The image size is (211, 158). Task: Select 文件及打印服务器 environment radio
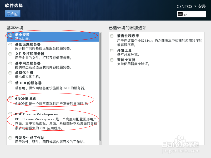coord(10,54)
